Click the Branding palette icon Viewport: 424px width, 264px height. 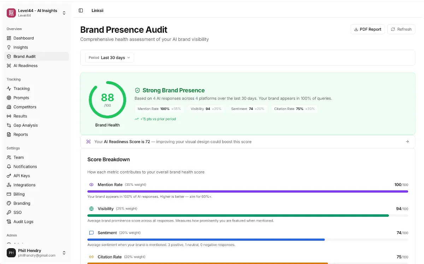(x=9, y=203)
